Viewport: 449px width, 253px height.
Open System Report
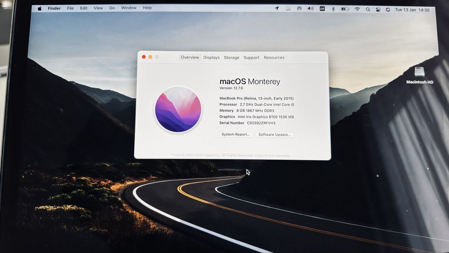[x=236, y=134]
